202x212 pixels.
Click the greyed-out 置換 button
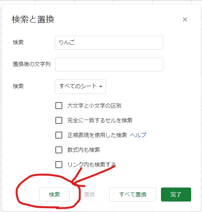point(89,195)
